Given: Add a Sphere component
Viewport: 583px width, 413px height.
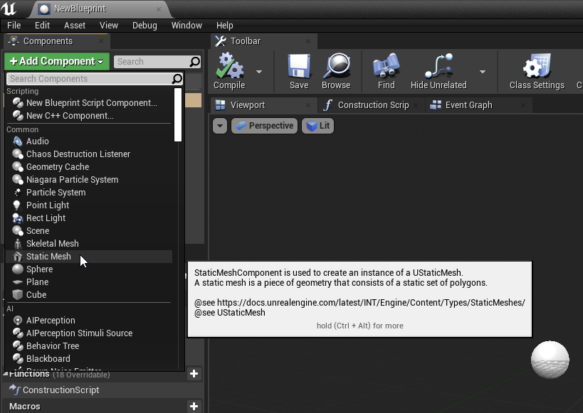Looking at the screenshot, I should click(89, 269).
